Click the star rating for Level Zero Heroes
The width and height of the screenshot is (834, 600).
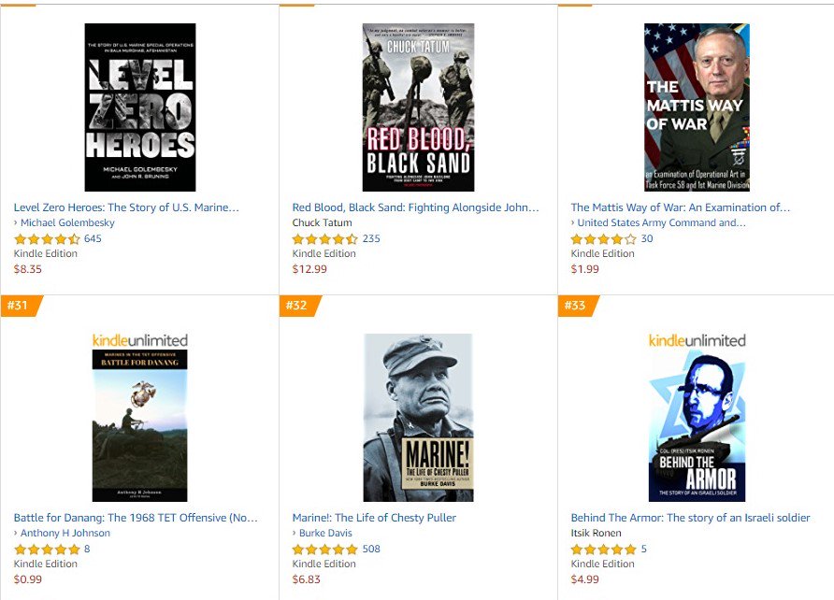click(47, 239)
